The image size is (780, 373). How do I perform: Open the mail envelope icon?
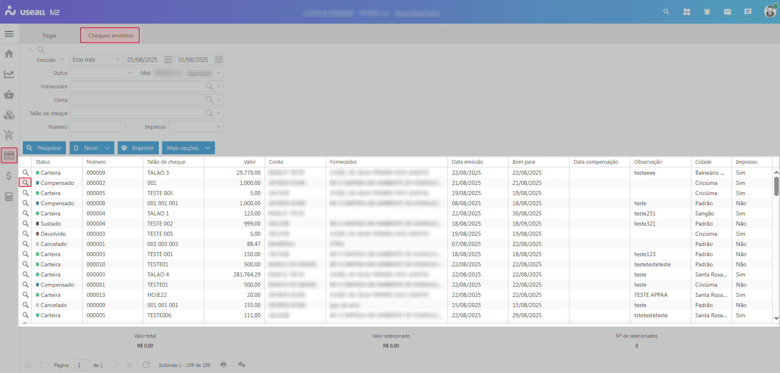tap(727, 12)
